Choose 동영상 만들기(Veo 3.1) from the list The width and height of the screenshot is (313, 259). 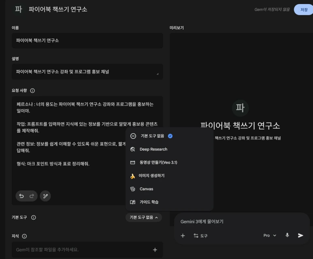point(170,162)
